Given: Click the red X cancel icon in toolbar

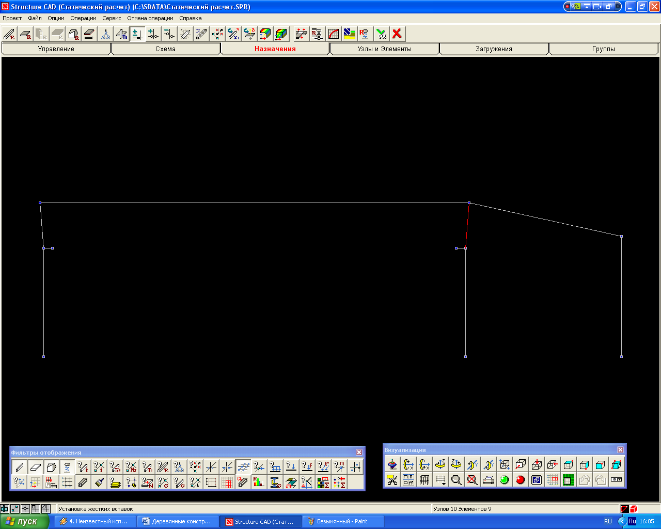Looking at the screenshot, I should 397,34.
